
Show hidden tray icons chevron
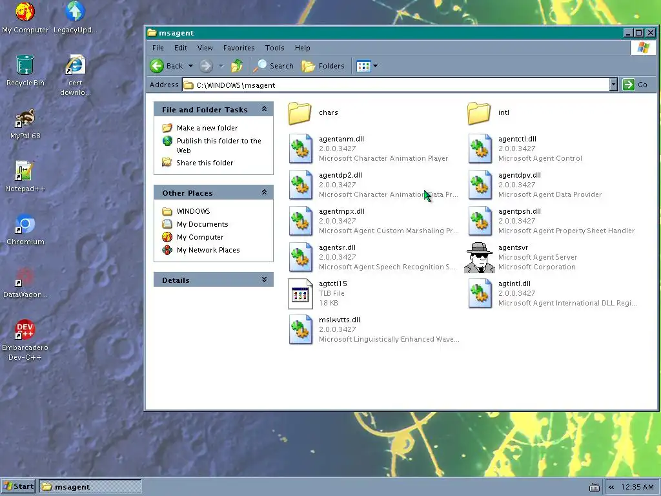pos(611,487)
